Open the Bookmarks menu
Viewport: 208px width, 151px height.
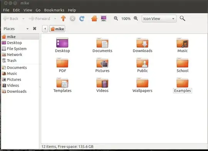tap(54, 10)
